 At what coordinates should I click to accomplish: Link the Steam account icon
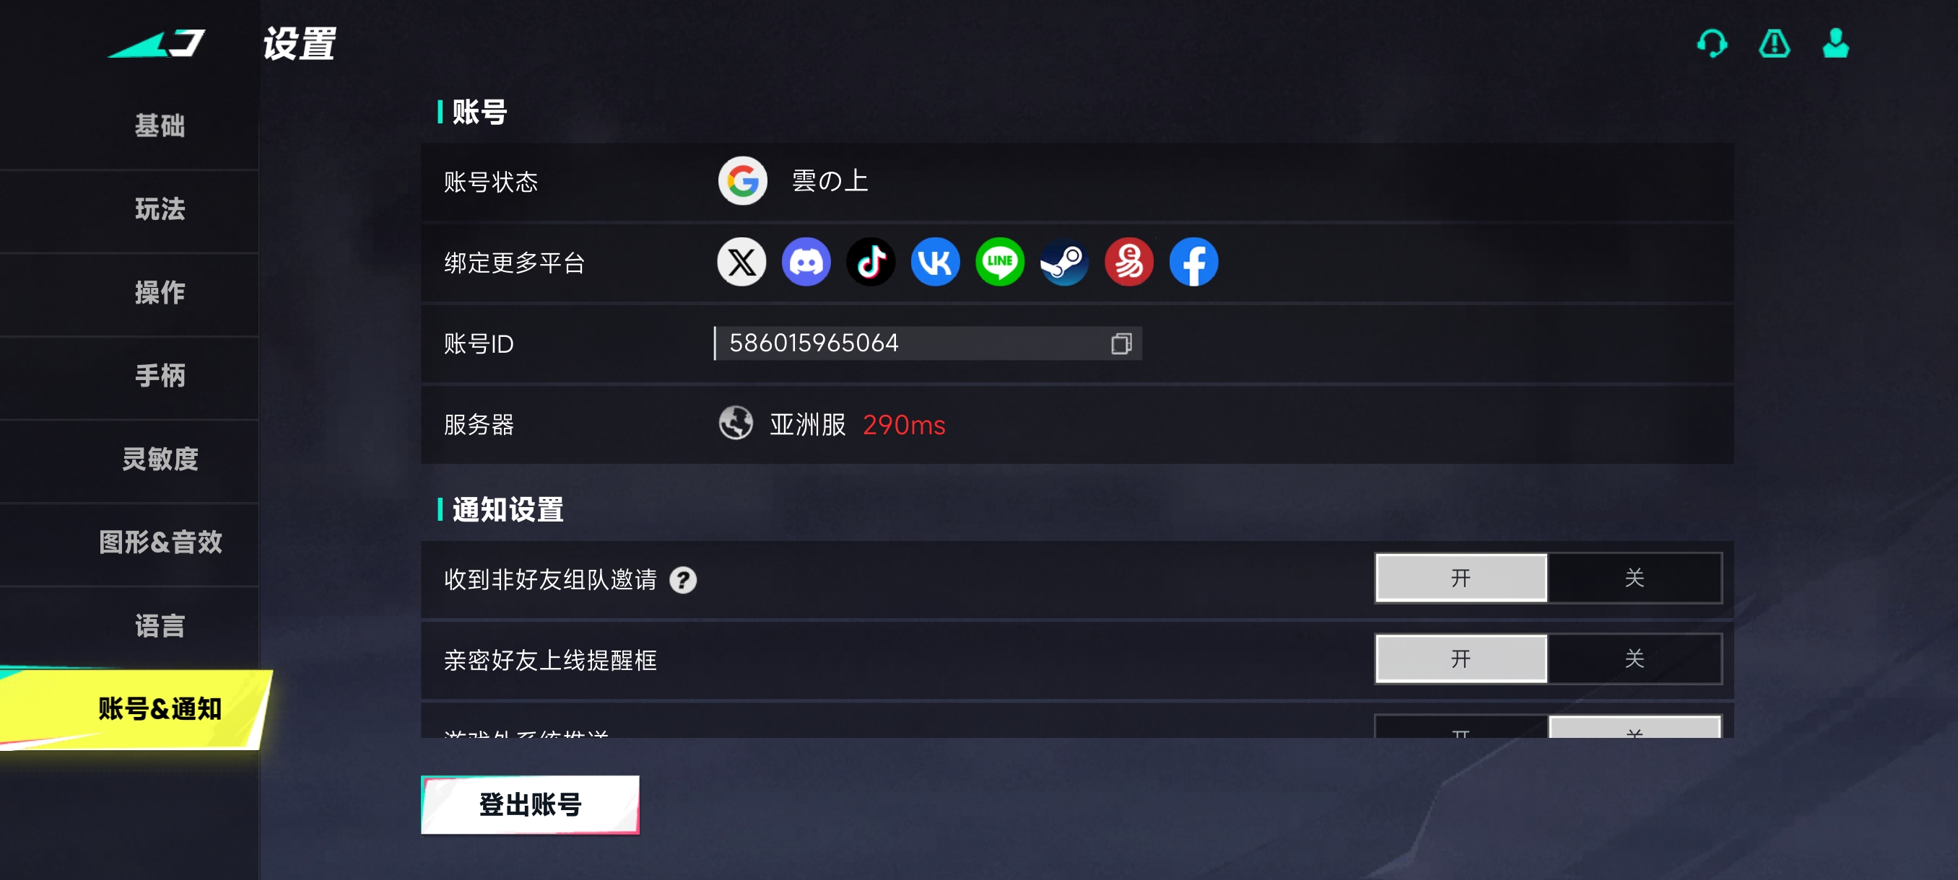[1064, 263]
